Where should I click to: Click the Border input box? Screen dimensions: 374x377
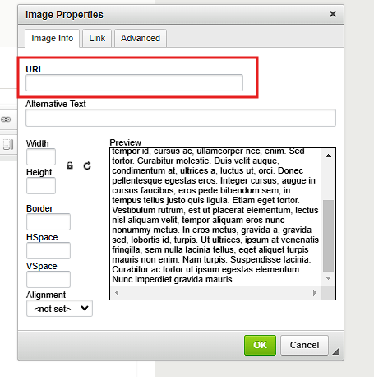48,221
